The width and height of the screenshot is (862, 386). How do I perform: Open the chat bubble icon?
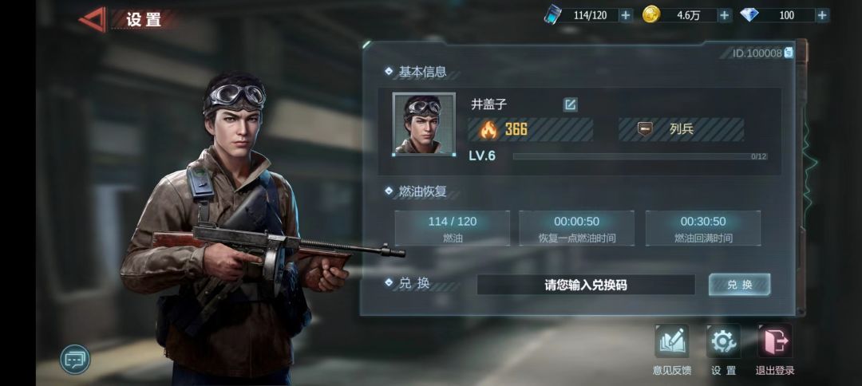75,360
